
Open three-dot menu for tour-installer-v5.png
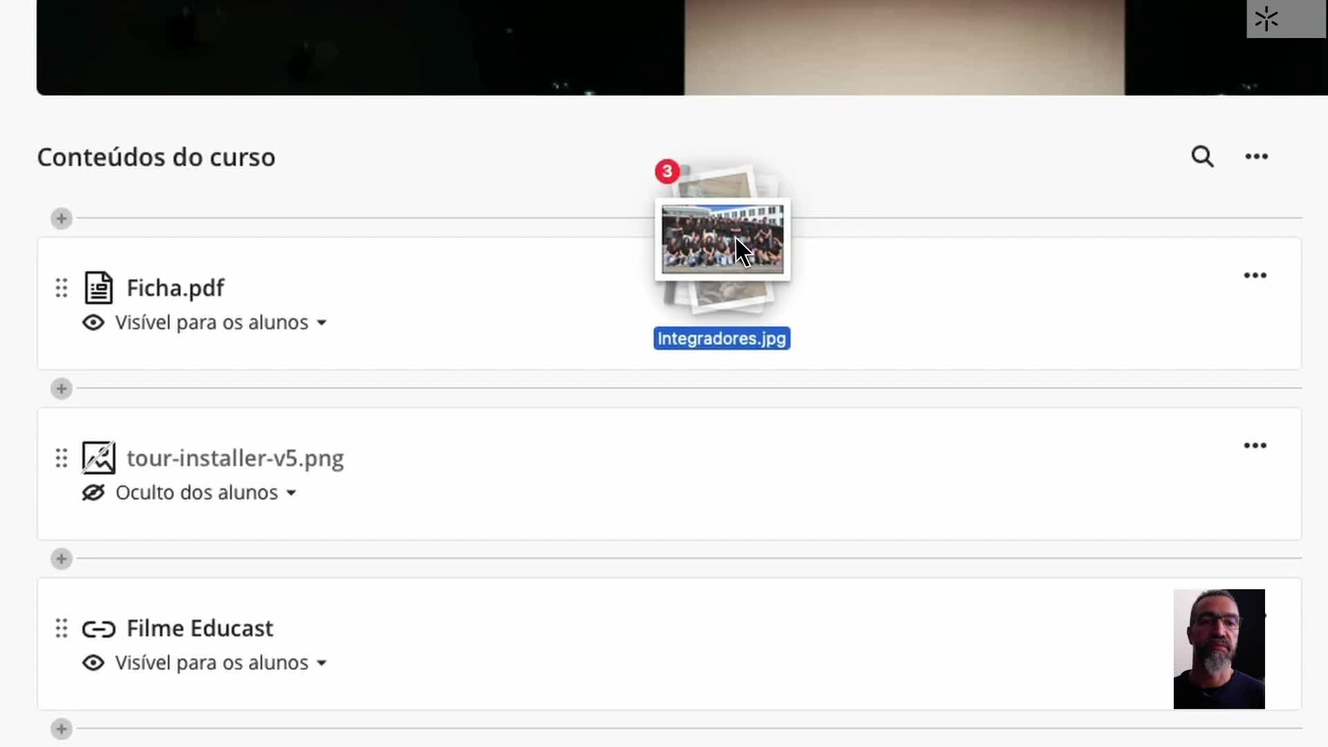[1255, 445]
